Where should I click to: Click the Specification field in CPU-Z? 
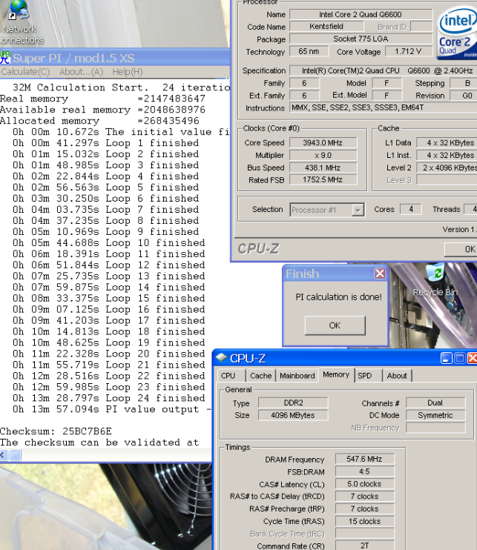click(x=384, y=70)
